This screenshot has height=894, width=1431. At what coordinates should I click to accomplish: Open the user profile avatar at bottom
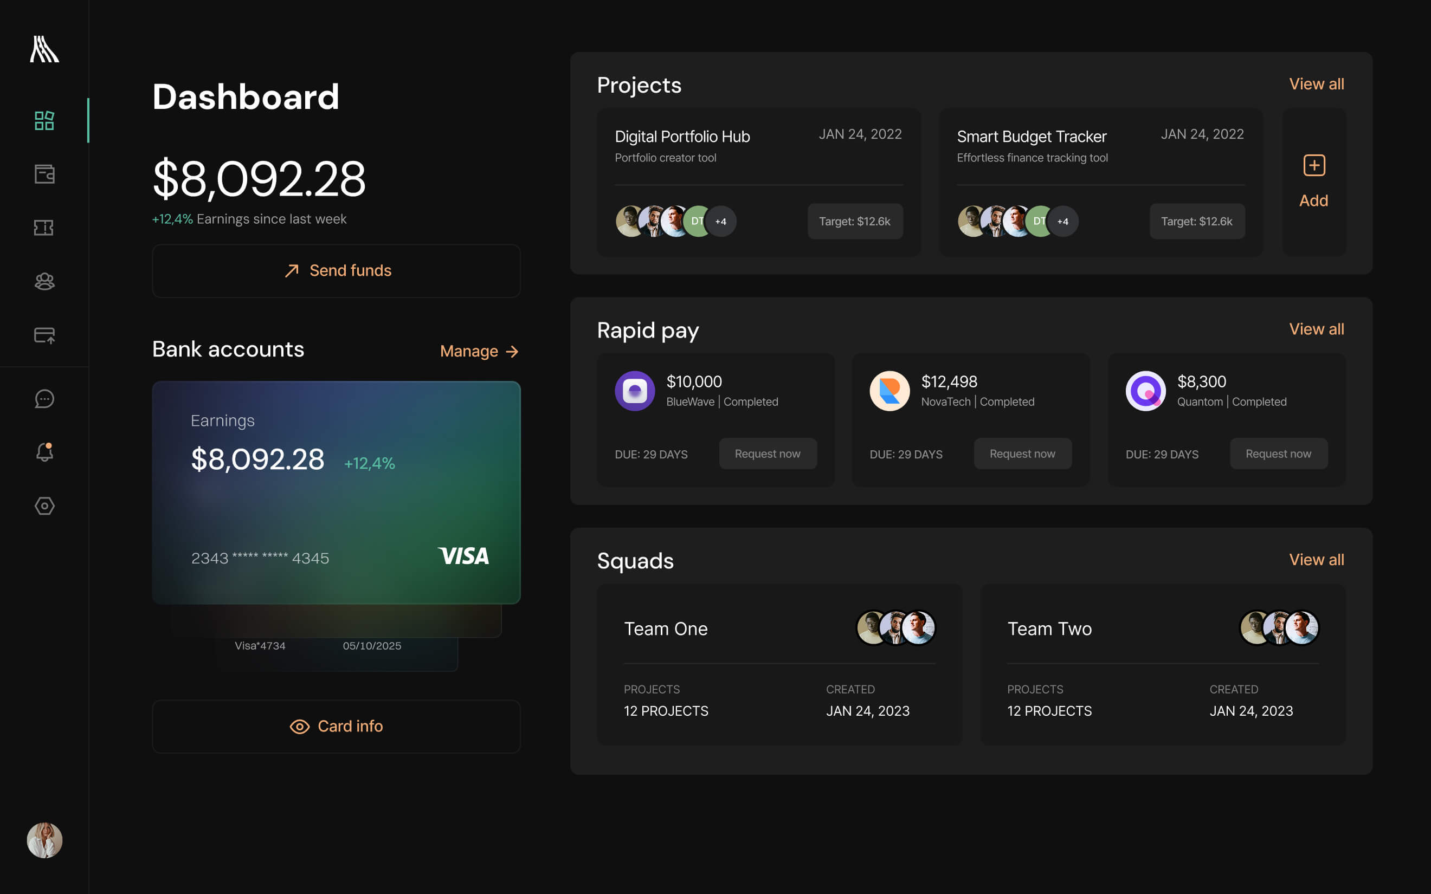[44, 840]
